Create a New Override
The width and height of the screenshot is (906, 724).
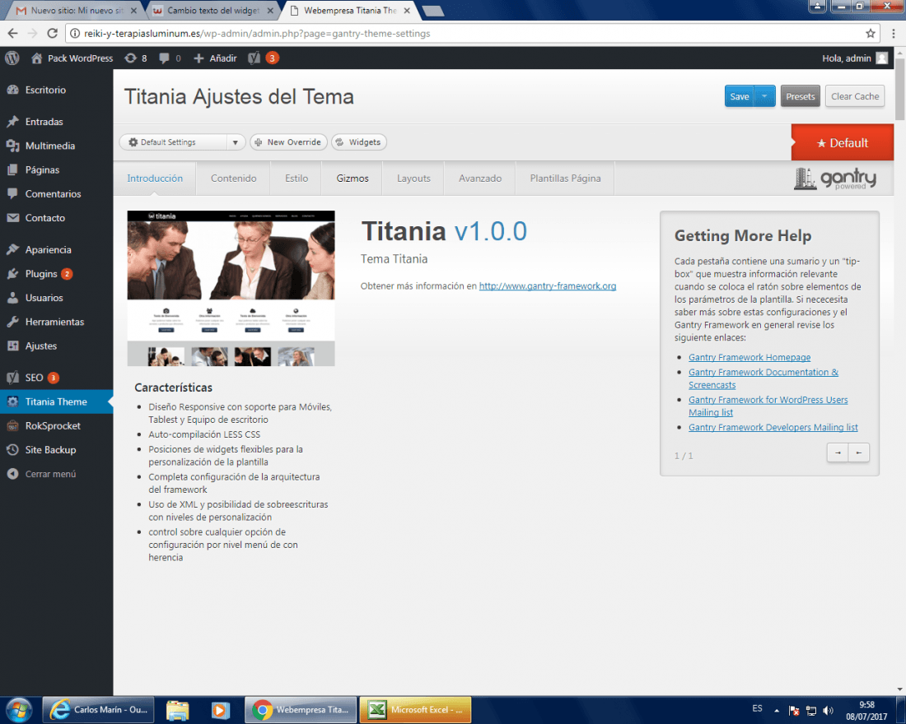[288, 142]
